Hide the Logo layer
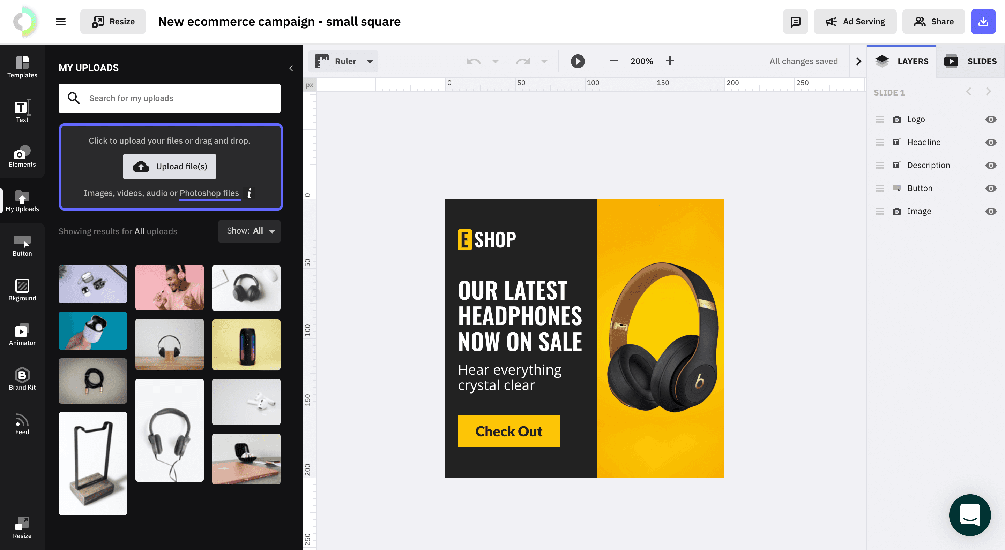 991,119
